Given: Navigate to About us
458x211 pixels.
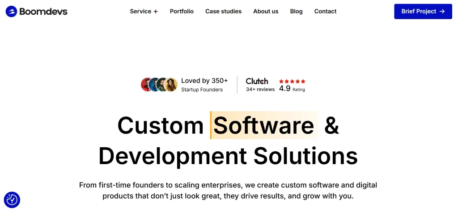Looking at the screenshot, I should pos(266,11).
